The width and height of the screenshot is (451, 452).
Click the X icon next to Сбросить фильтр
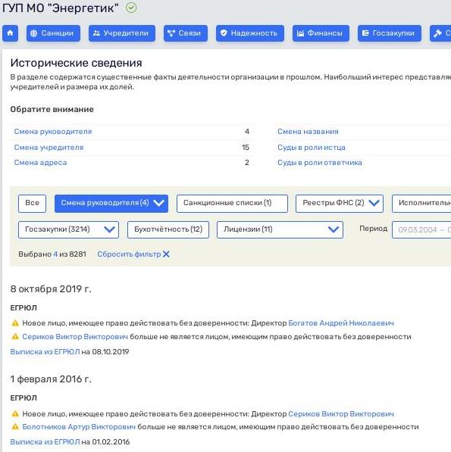(x=166, y=254)
